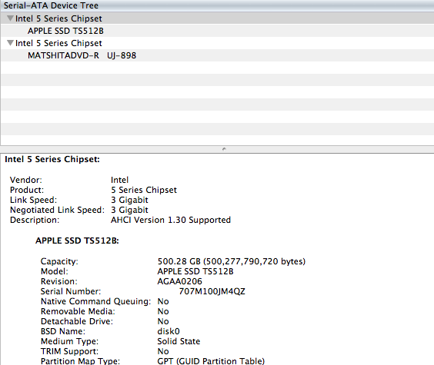Screen dimensions: 434x365
Task: Click the Serial Number: label
Action: (71, 291)
